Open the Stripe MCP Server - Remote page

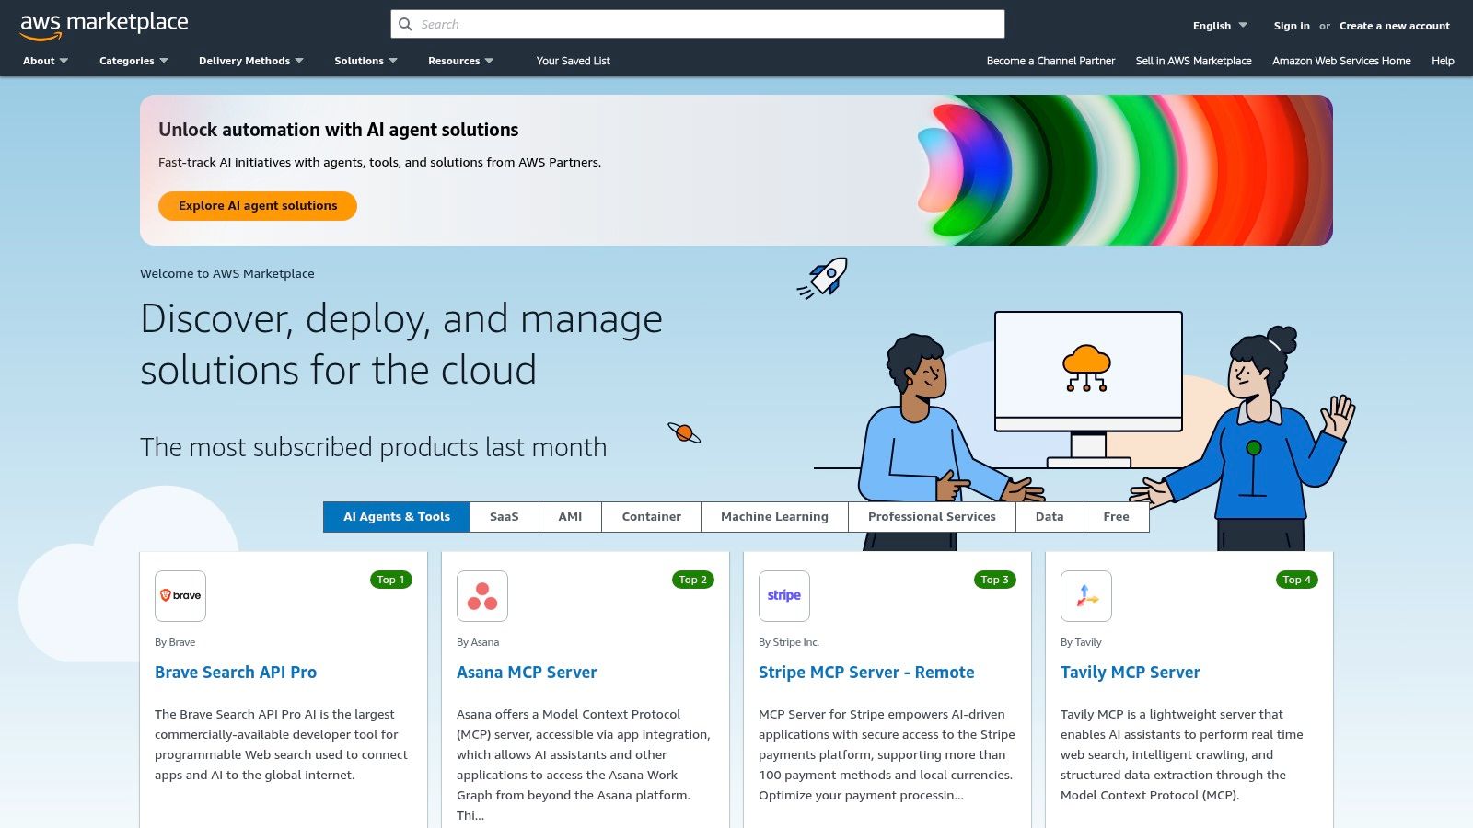coord(865,672)
